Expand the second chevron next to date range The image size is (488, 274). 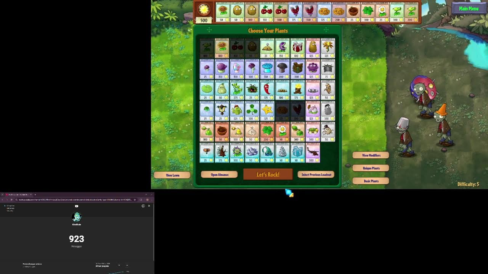(127, 265)
